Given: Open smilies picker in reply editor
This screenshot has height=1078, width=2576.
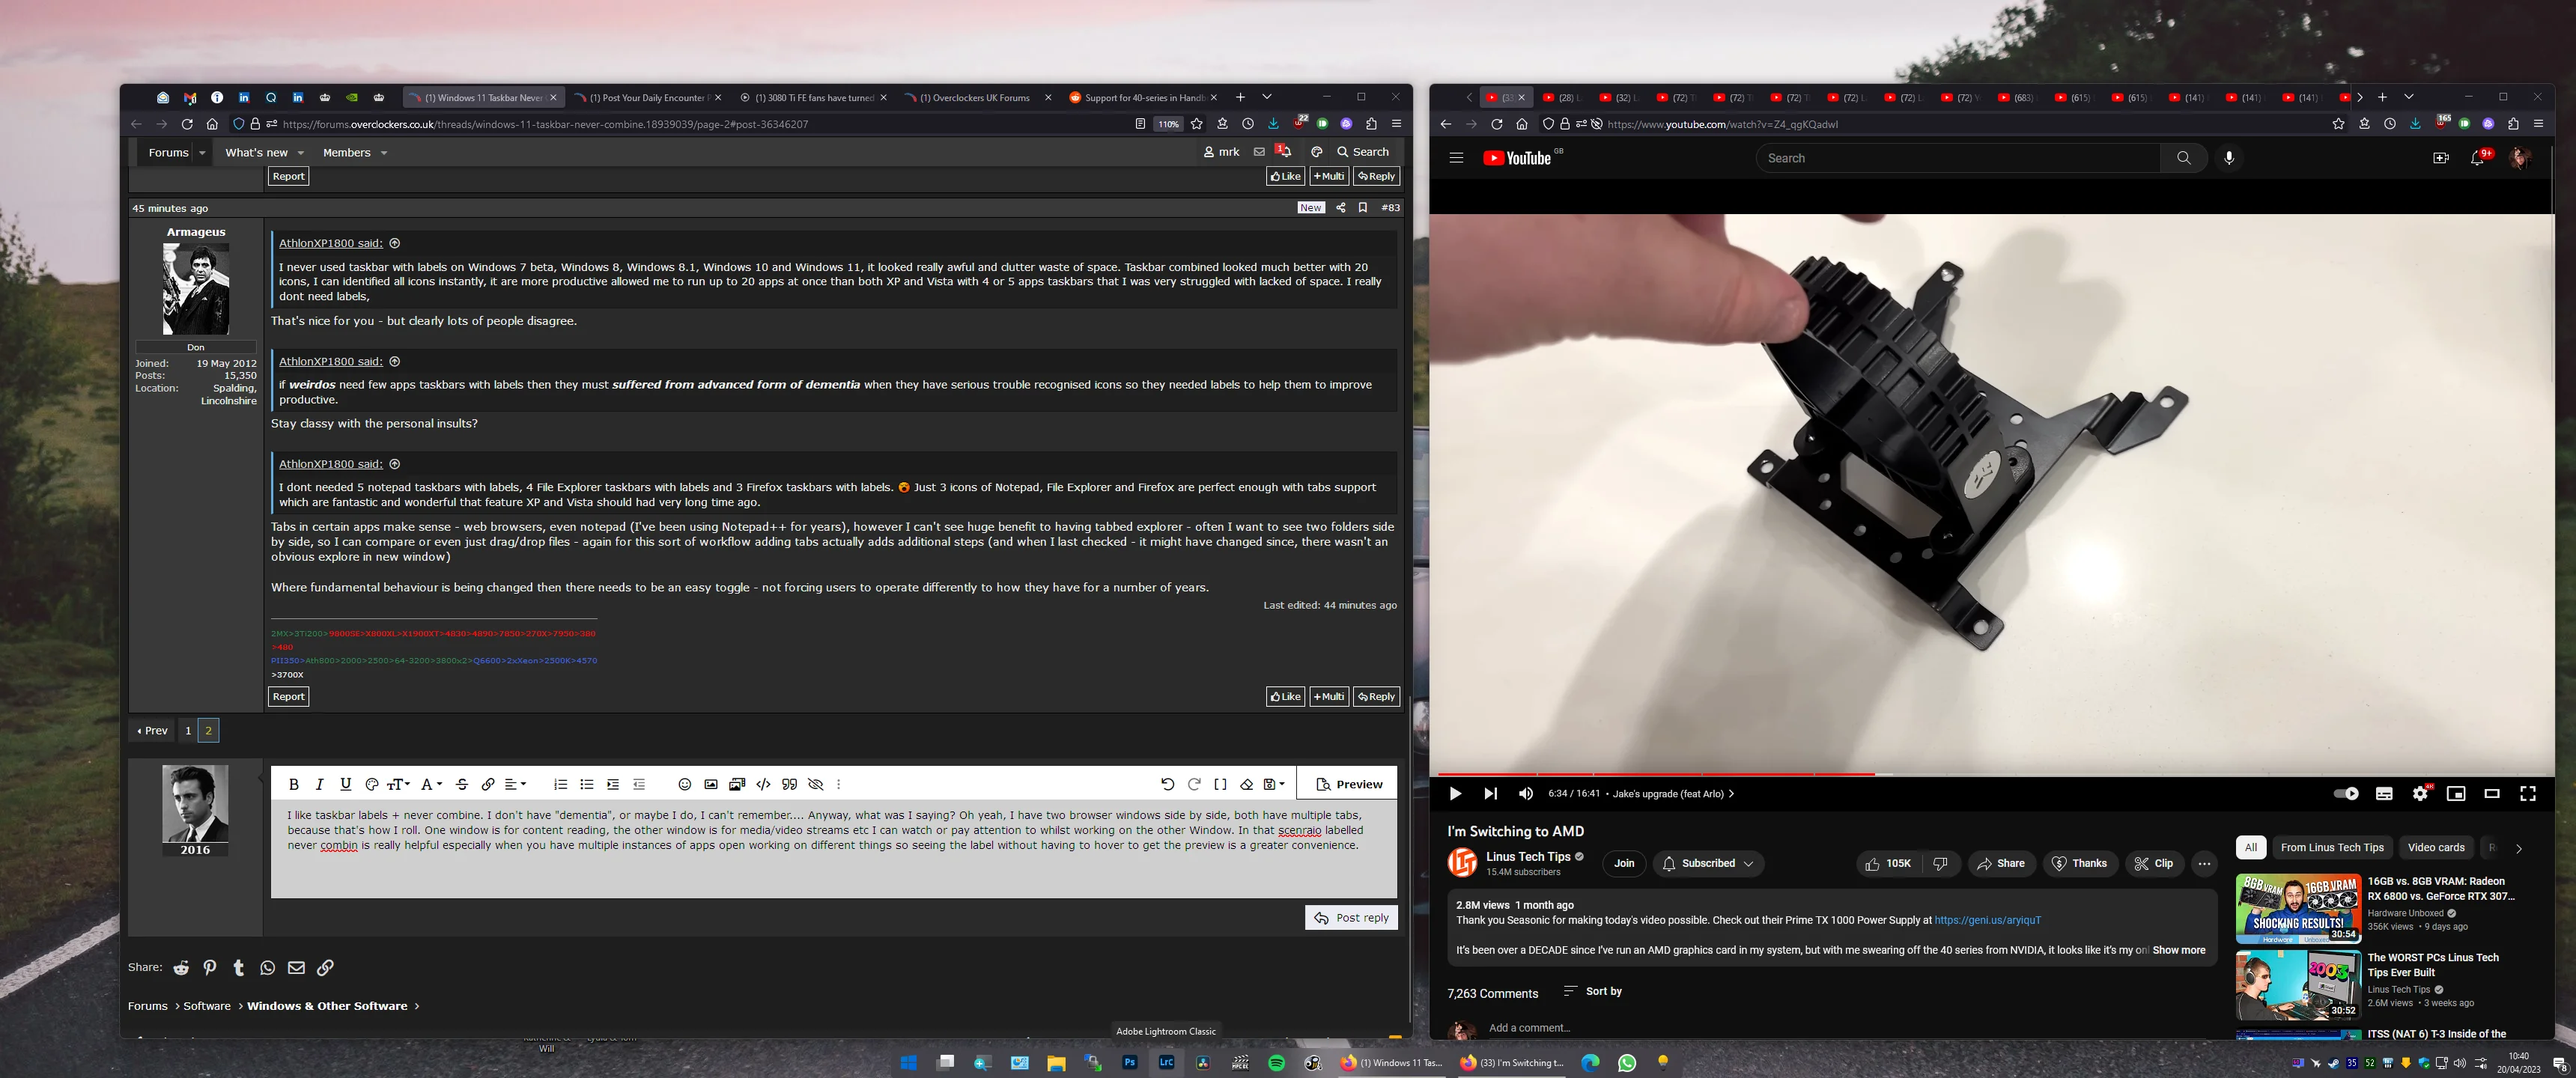Looking at the screenshot, I should pos(685,784).
